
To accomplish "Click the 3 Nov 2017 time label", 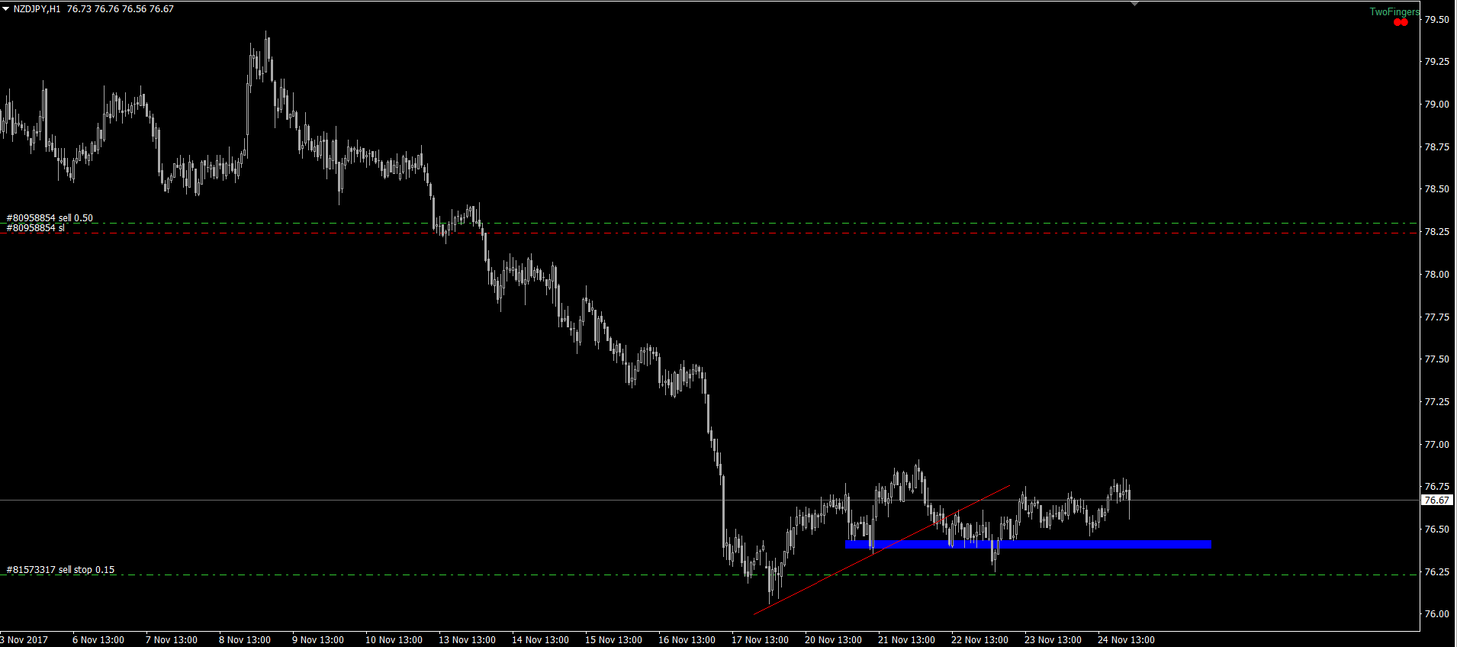I will click(24, 640).
